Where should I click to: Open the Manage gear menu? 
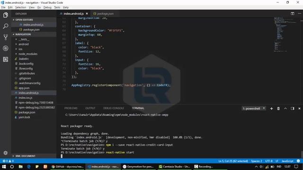tap(6, 153)
